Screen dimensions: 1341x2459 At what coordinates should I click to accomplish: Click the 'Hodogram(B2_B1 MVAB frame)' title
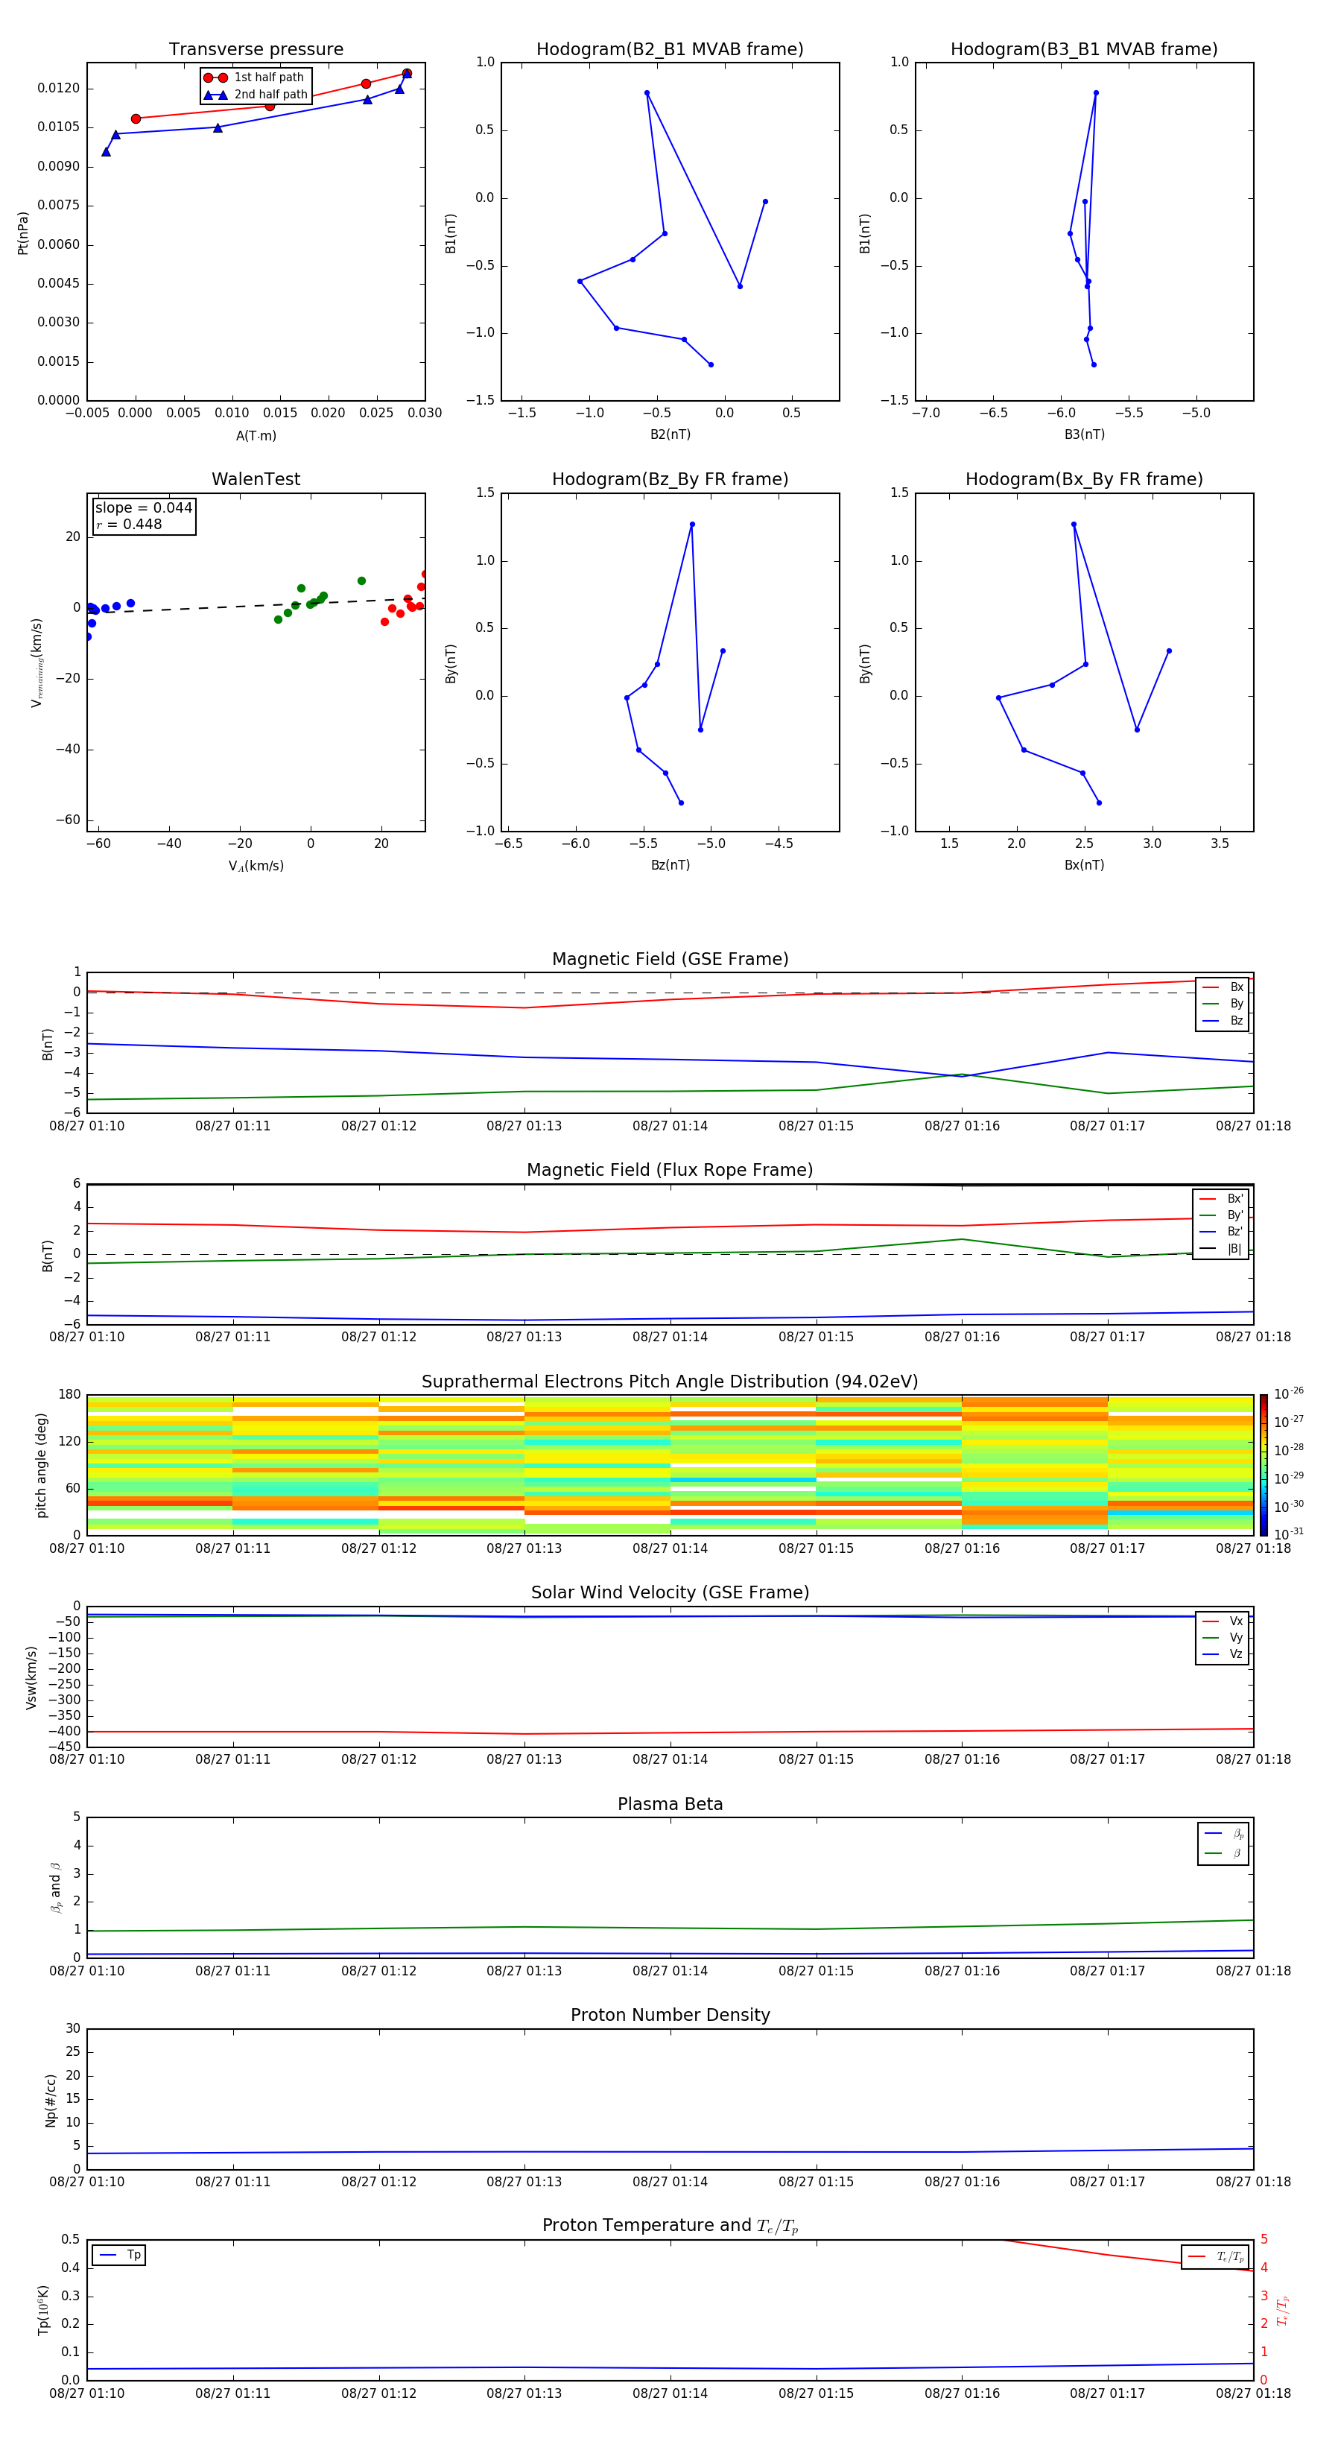[x=670, y=50]
